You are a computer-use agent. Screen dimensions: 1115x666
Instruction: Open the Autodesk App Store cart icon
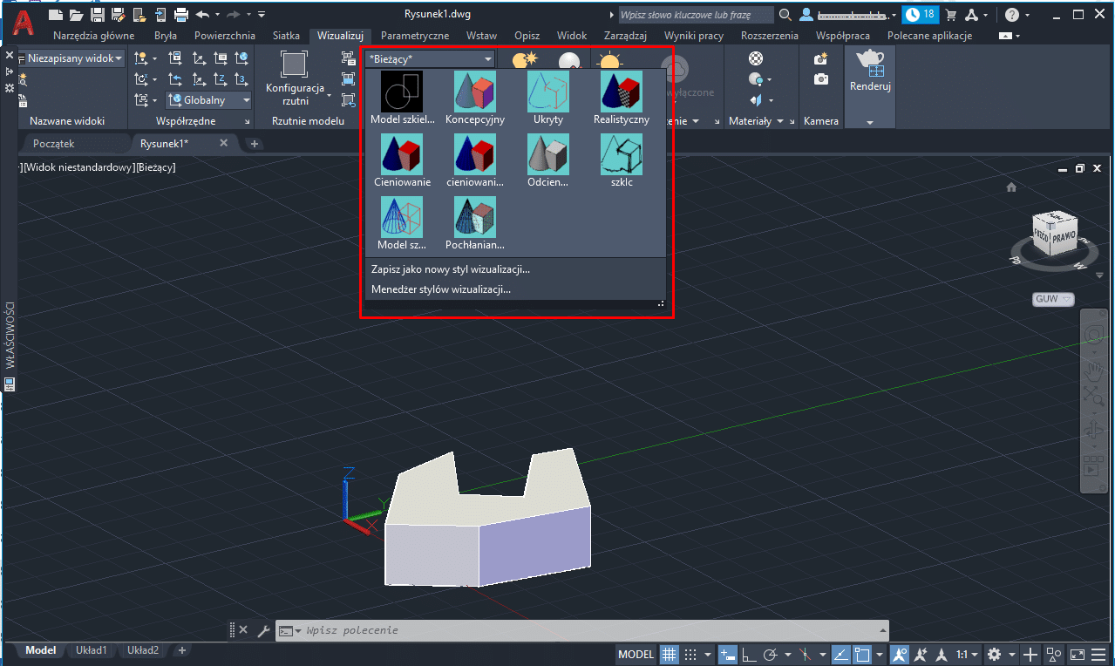coord(951,15)
